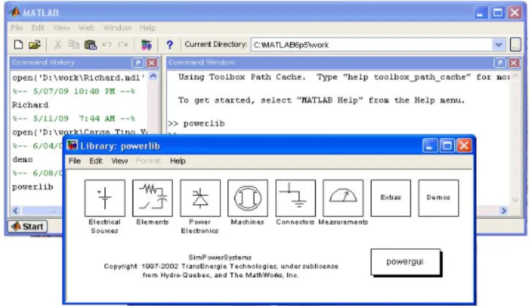This screenshot has width=530, height=306.
Task: Undock the Command Window panel
Action: [x=499, y=63]
